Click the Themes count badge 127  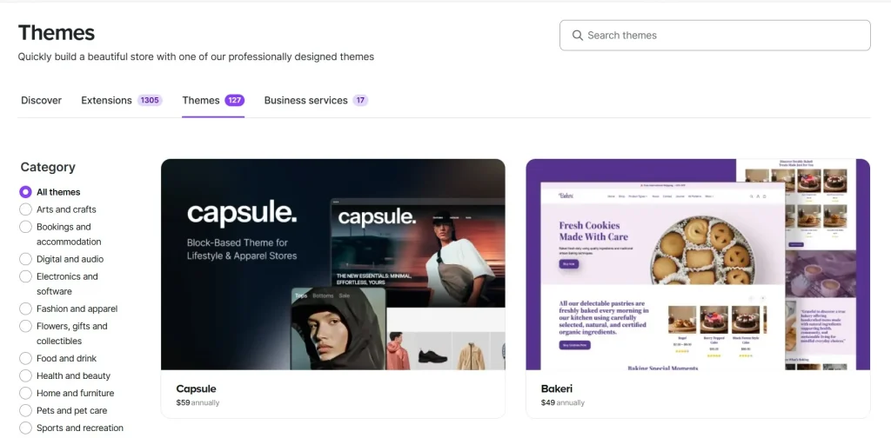(234, 101)
